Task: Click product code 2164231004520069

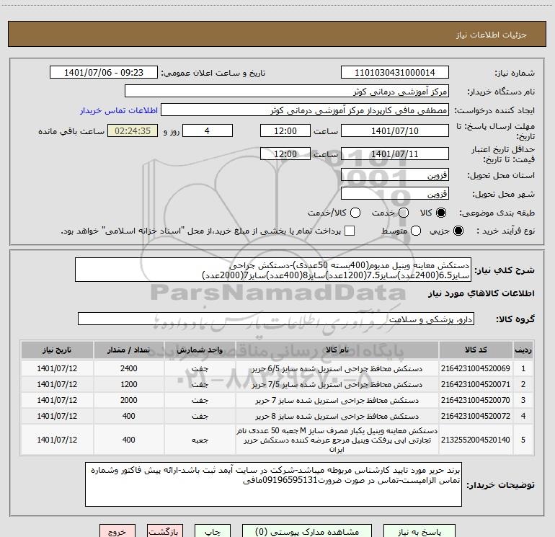Action: coord(476,368)
